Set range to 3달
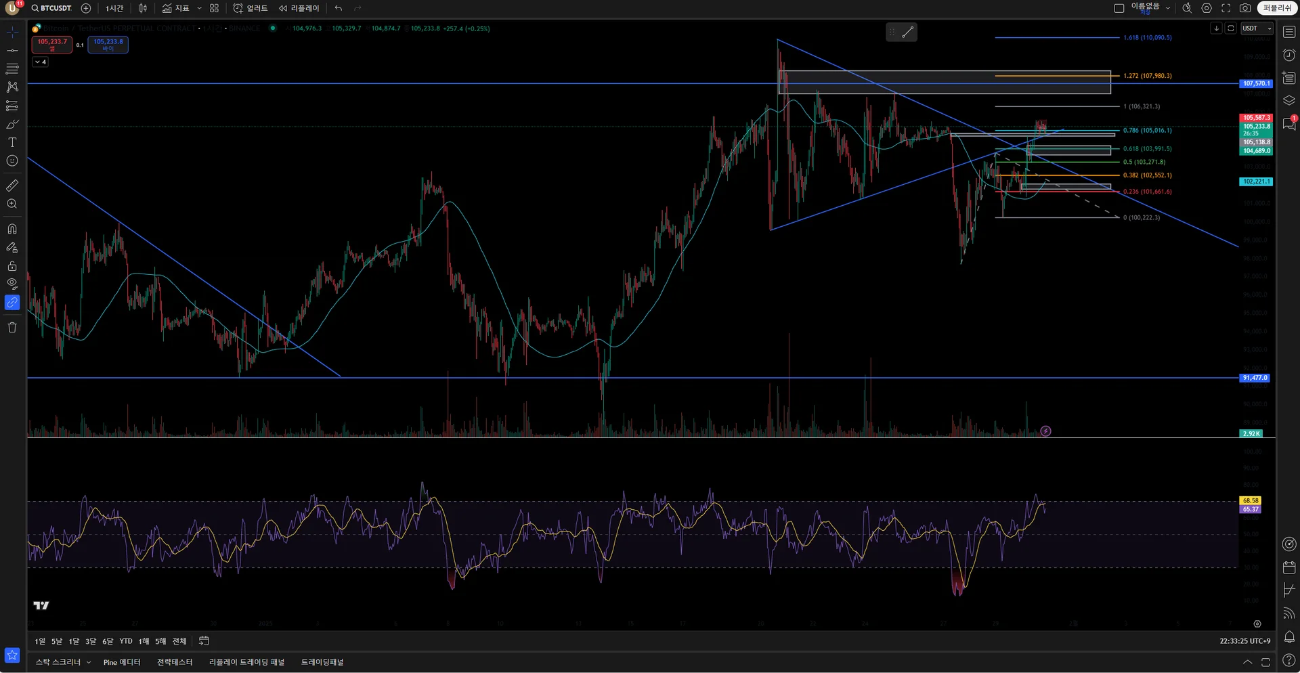This screenshot has width=1300, height=673. click(91, 641)
